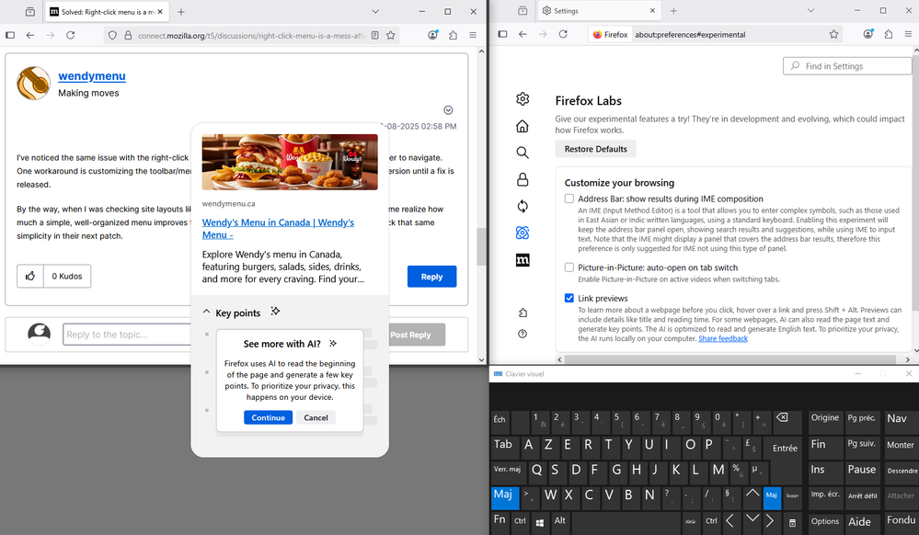
Task: Uncheck the Link previews checkbox
Action: [569, 299]
